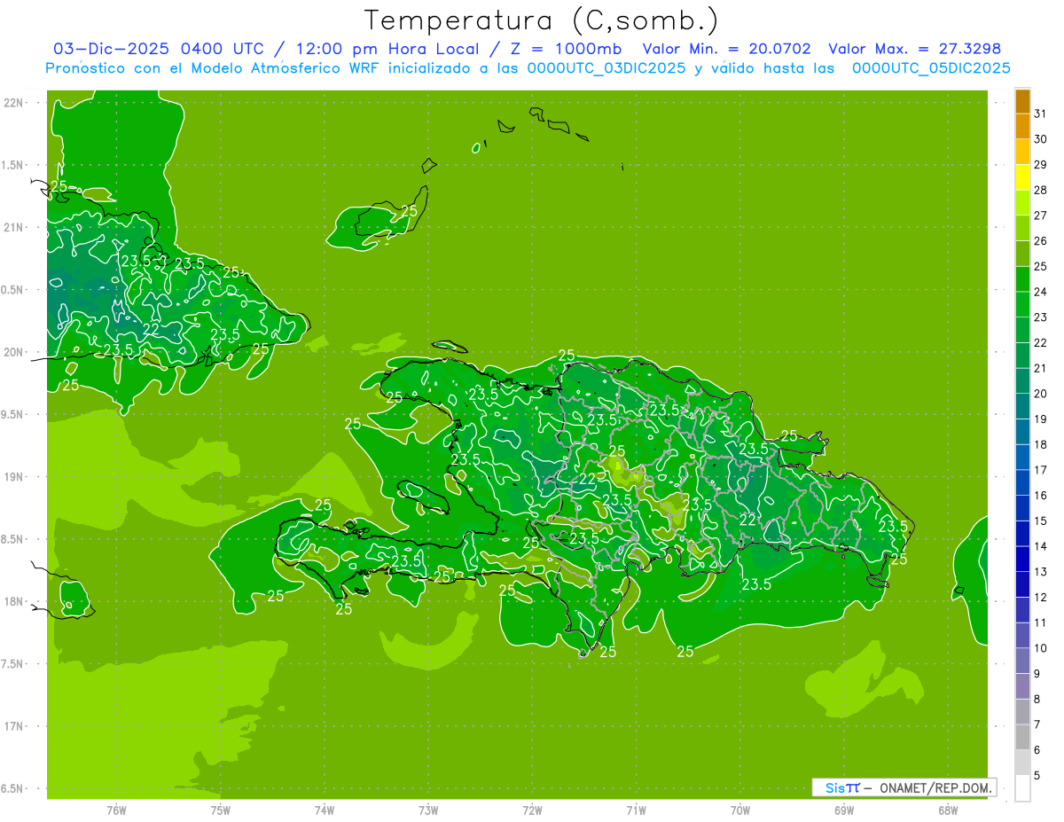Viewport: 1064px width, 822px height.
Task: Click the '18N' latitude axis label
Action: [13, 601]
